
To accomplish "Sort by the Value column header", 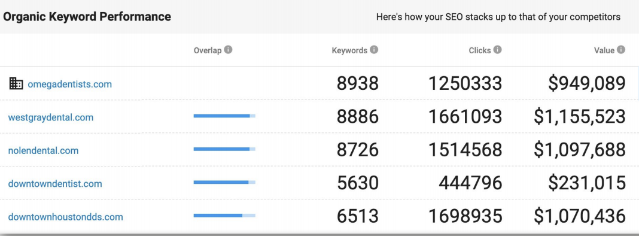I will [604, 51].
